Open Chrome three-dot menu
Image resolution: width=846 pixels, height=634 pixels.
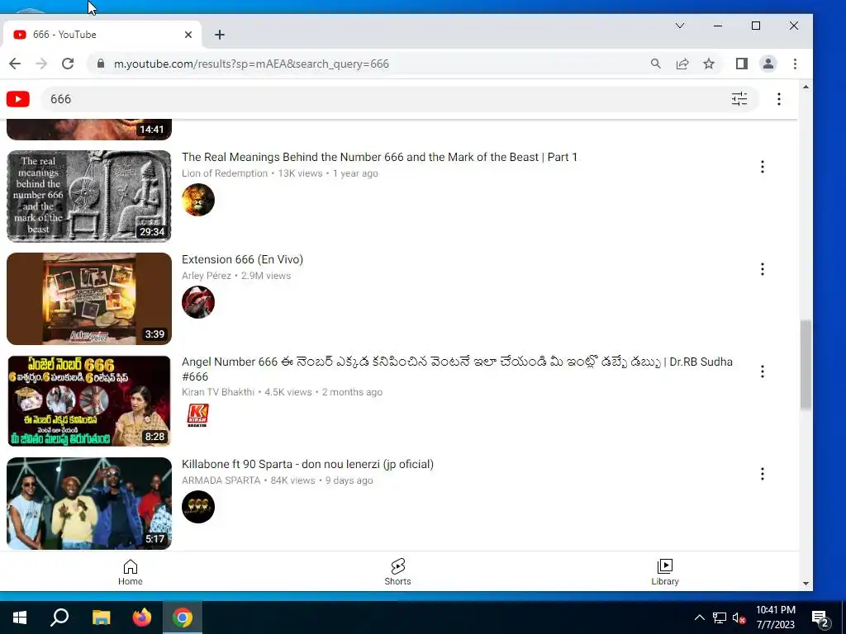pyautogui.click(x=795, y=64)
